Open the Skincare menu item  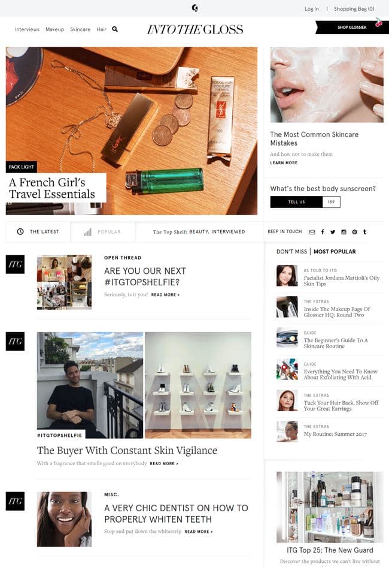click(x=80, y=29)
